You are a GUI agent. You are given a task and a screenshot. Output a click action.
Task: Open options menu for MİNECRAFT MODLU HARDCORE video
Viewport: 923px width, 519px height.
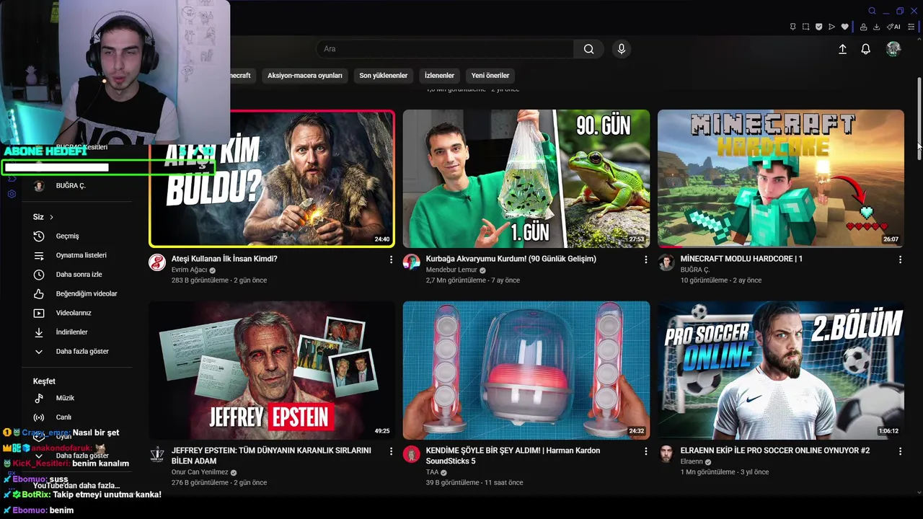coord(900,259)
